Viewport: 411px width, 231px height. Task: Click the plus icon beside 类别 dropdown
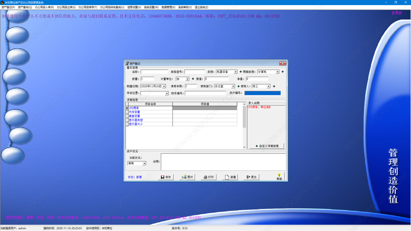tap(240, 72)
